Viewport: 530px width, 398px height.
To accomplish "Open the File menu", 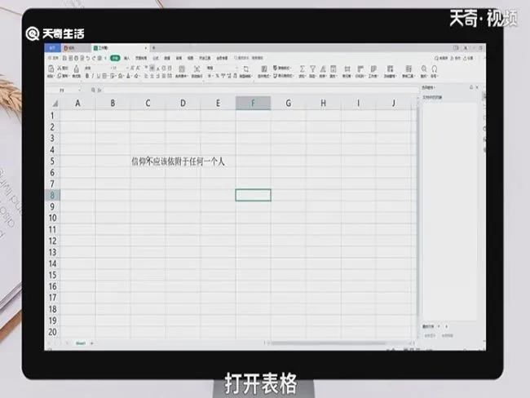I will pos(53,58).
